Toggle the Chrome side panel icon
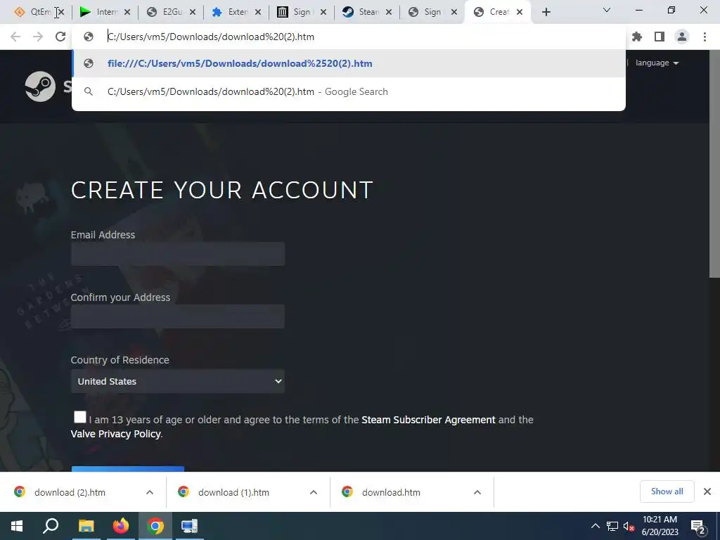This screenshot has width=720, height=540. tap(660, 37)
